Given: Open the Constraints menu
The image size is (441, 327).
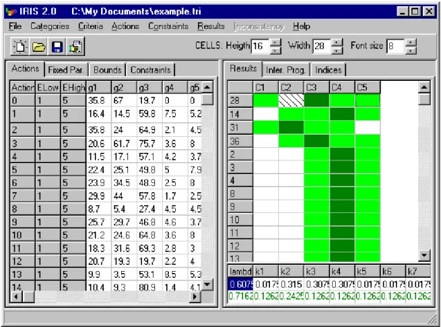Looking at the screenshot, I should [x=168, y=26].
